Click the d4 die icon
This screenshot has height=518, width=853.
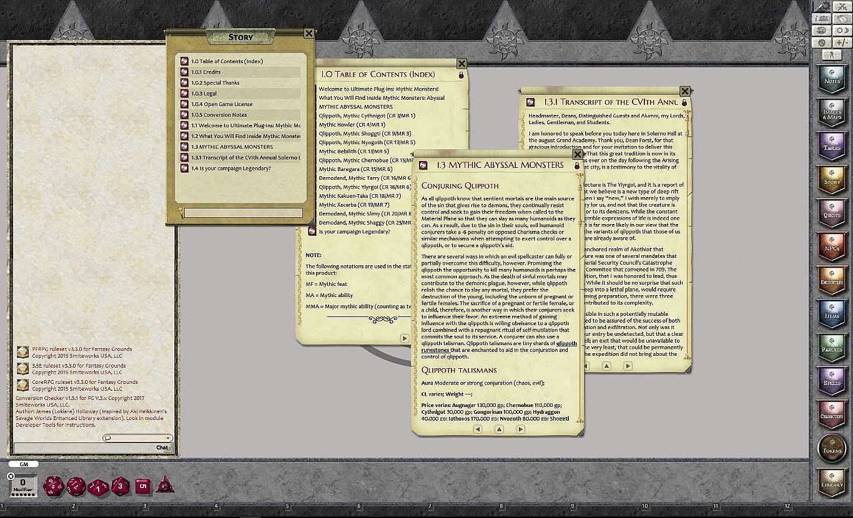(x=165, y=485)
